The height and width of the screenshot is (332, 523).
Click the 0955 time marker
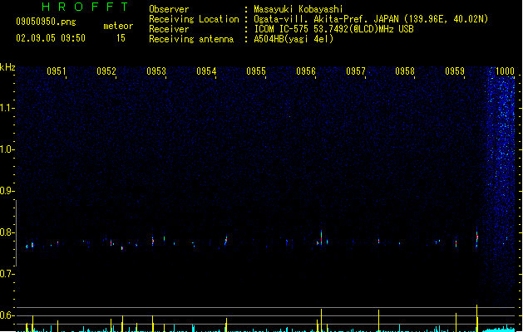pos(256,71)
